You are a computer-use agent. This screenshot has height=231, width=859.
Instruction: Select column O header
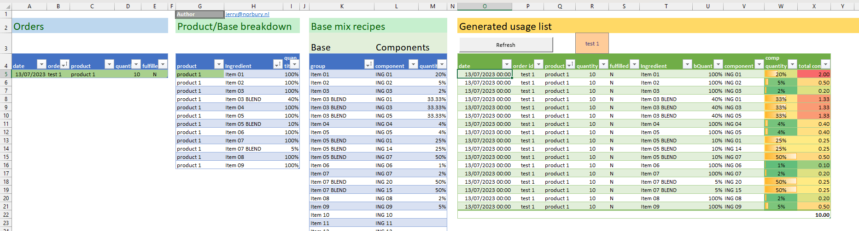tap(485, 6)
